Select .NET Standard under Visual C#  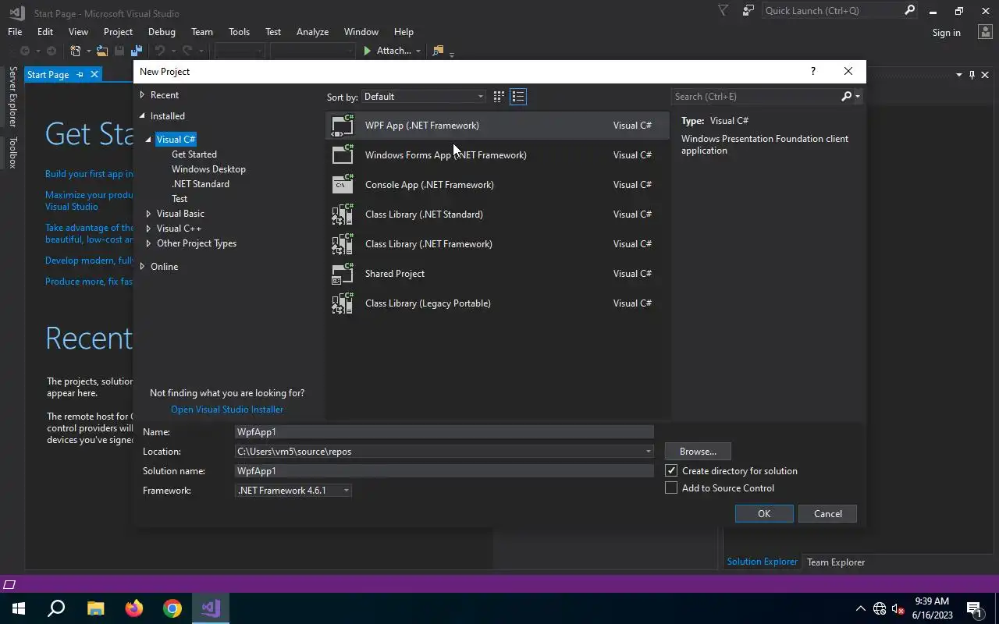(201, 184)
